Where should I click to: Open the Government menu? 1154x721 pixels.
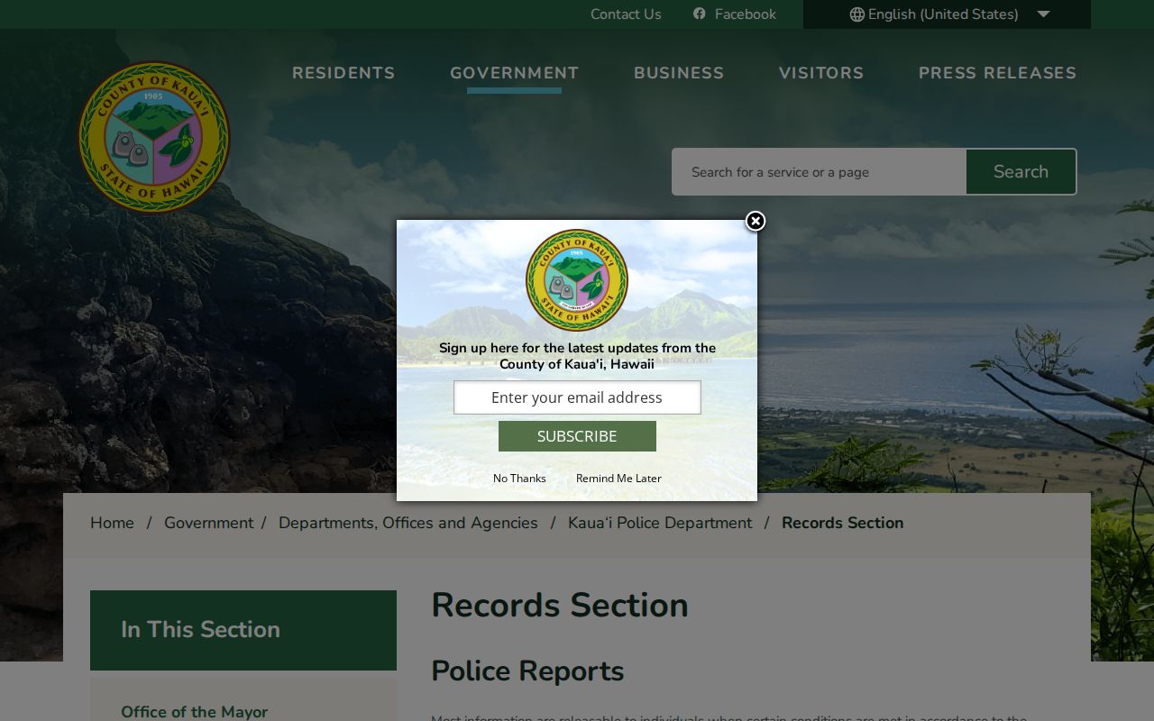[x=515, y=73]
